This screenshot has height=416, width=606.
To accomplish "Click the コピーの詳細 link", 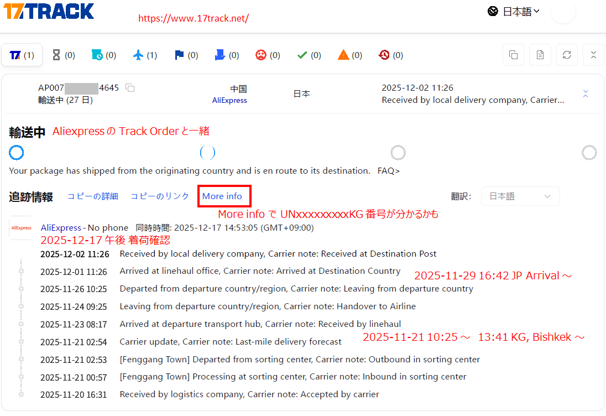I will tap(93, 196).
